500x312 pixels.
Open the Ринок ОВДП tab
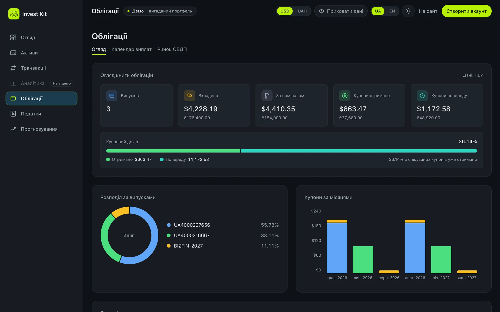point(172,49)
